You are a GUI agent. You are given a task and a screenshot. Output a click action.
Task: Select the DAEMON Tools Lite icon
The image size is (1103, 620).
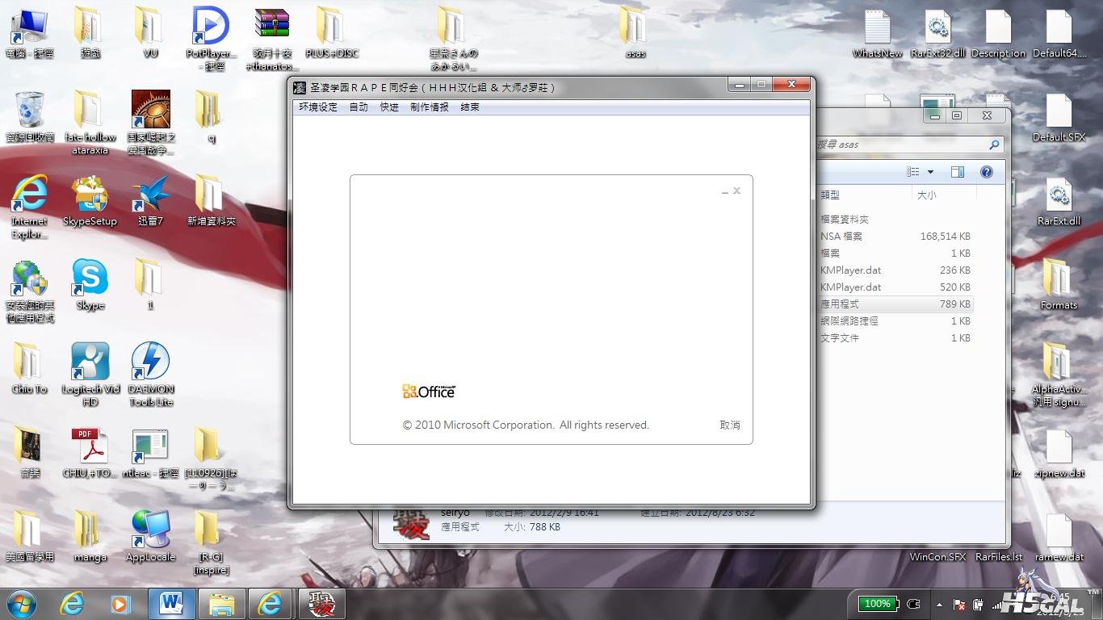pyautogui.click(x=150, y=374)
